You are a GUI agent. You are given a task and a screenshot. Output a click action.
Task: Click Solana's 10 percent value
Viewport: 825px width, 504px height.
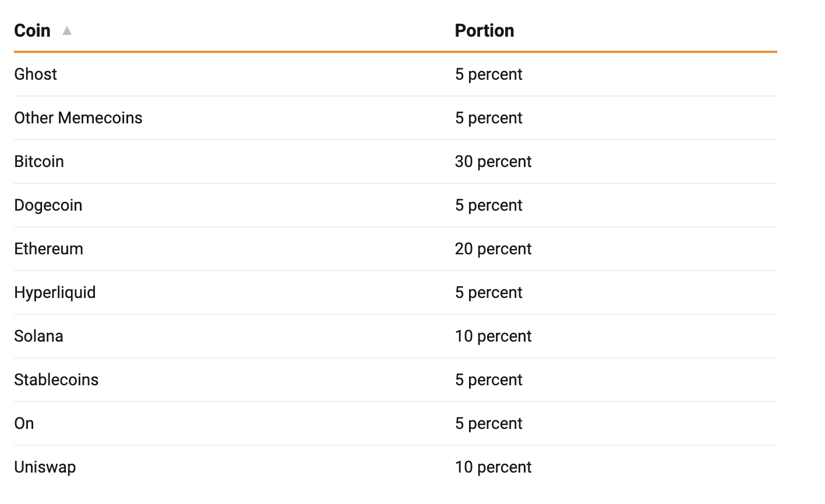pos(493,336)
